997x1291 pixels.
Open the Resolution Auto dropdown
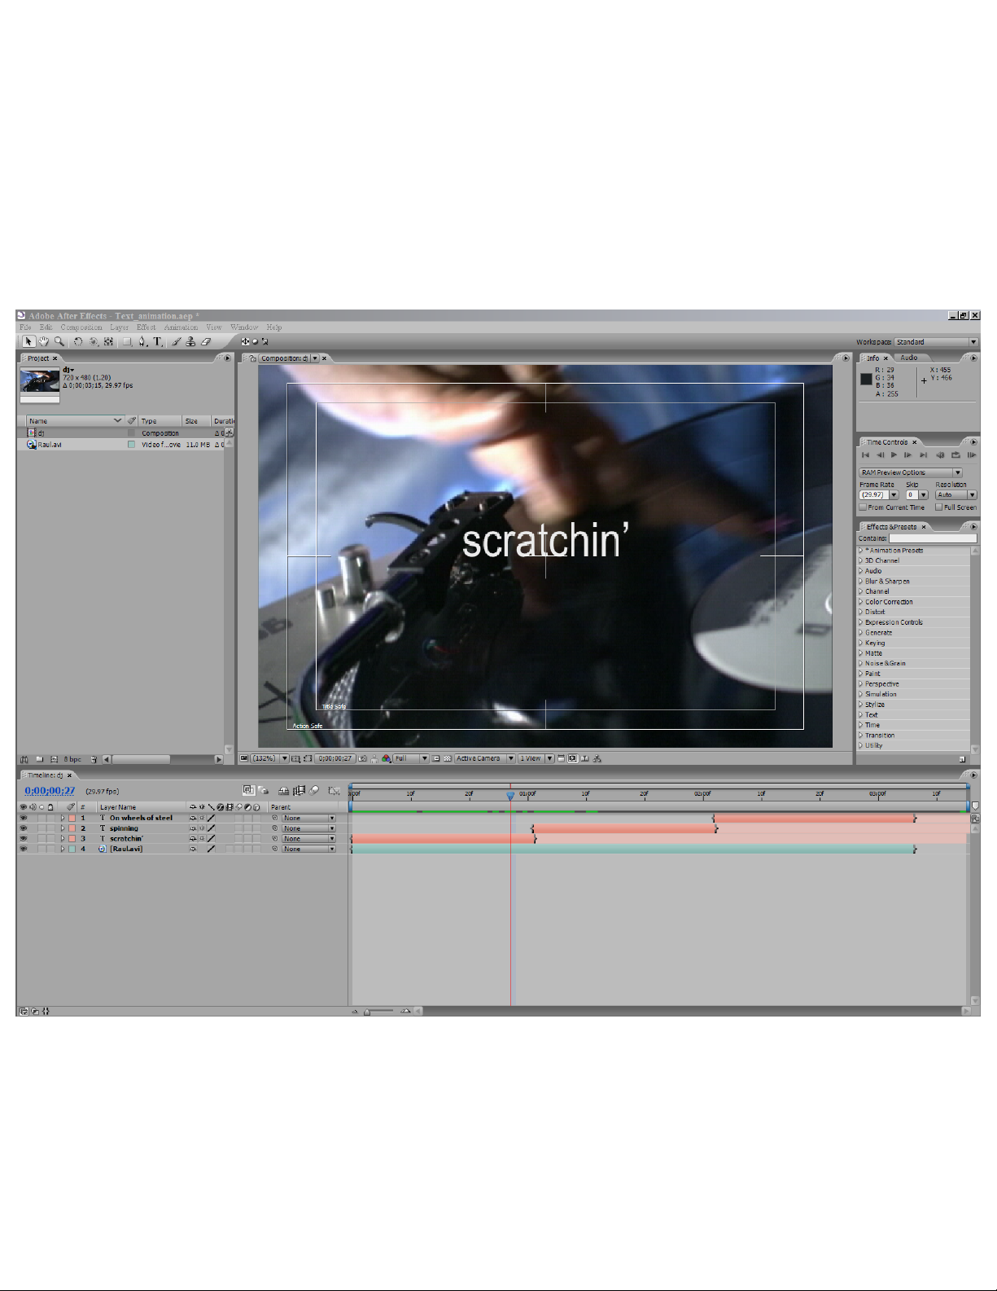tap(956, 495)
